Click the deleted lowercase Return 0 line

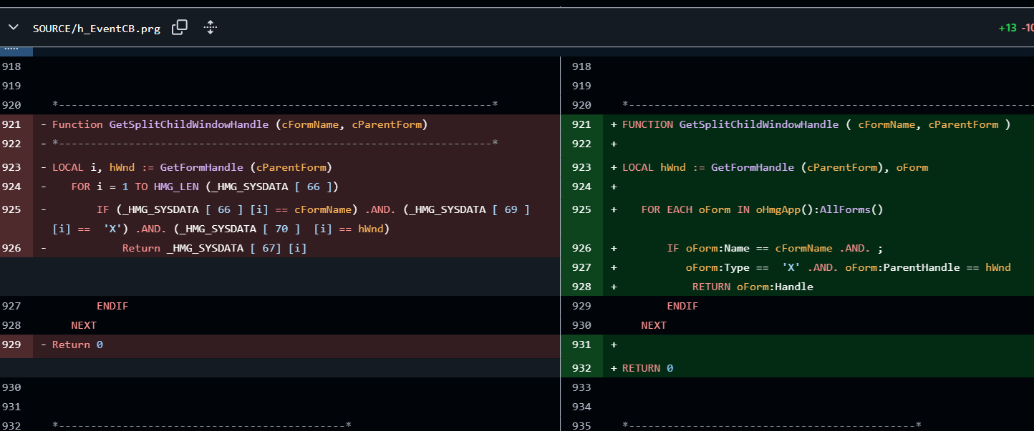coord(77,345)
